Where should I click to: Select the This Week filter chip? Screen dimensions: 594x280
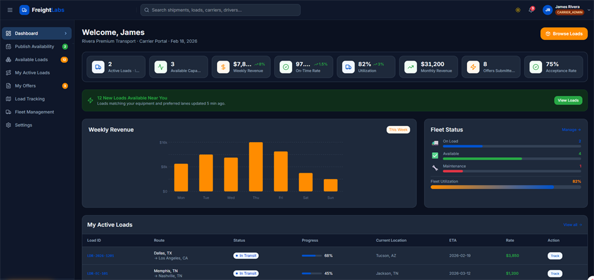(x=398, y=130)
